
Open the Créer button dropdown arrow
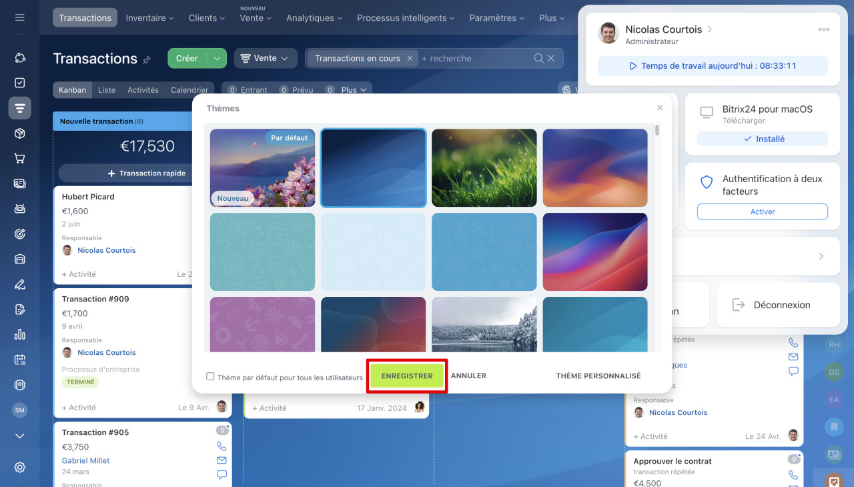coord(218,58)
